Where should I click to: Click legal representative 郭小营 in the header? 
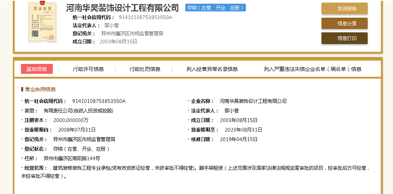112,25
